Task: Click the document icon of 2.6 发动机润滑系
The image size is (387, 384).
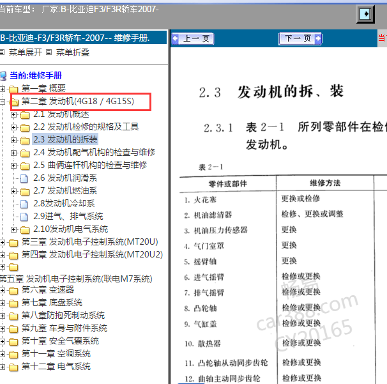Action: [24, 178]
